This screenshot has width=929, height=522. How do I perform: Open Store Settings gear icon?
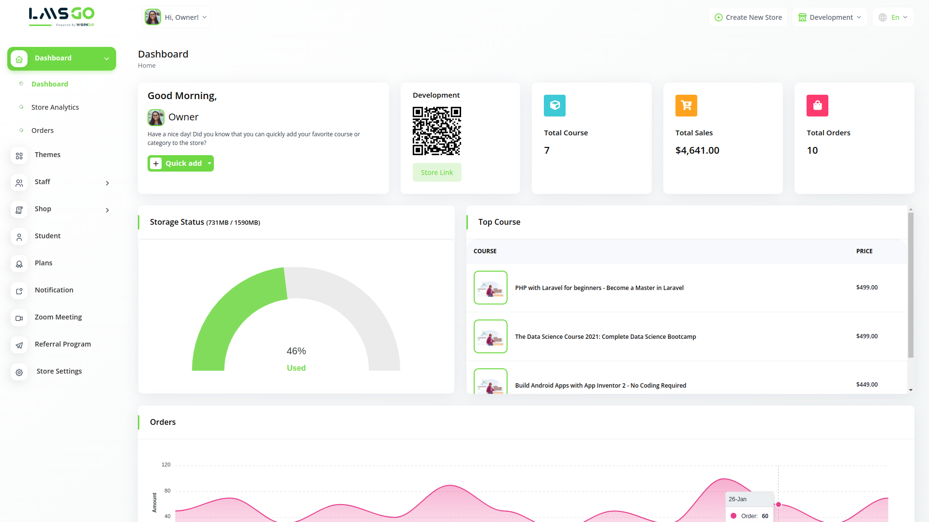click(x=19, y=372)
